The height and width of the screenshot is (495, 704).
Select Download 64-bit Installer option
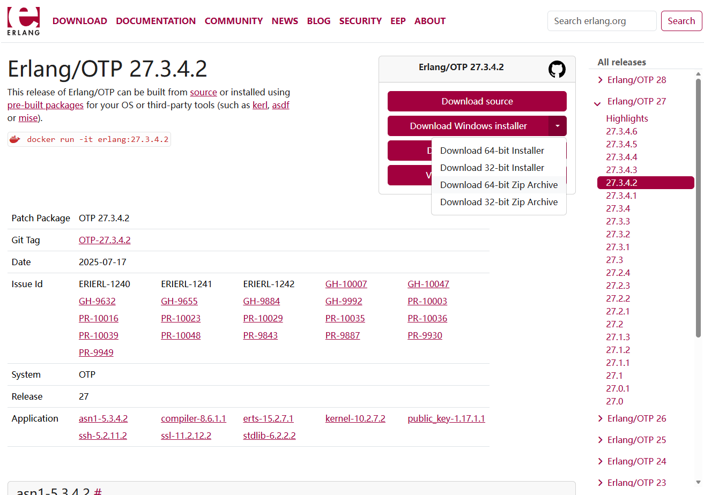click(492, 151)
